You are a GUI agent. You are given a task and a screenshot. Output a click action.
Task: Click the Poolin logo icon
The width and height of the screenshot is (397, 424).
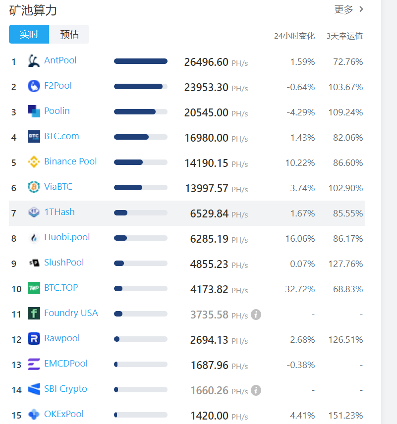[33, 111]
